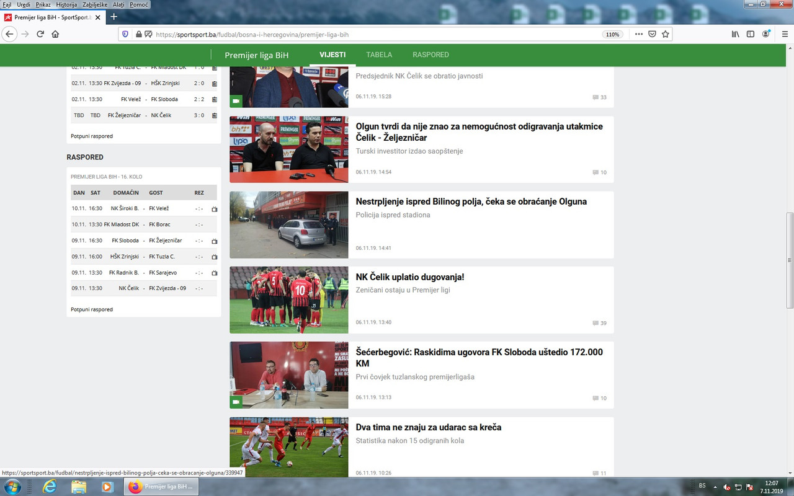The height and width of the screenshot is (496, 794).
Task: Open match report icon for Željezničar - Čelik 3:0
Action: (x=215, y=115)
